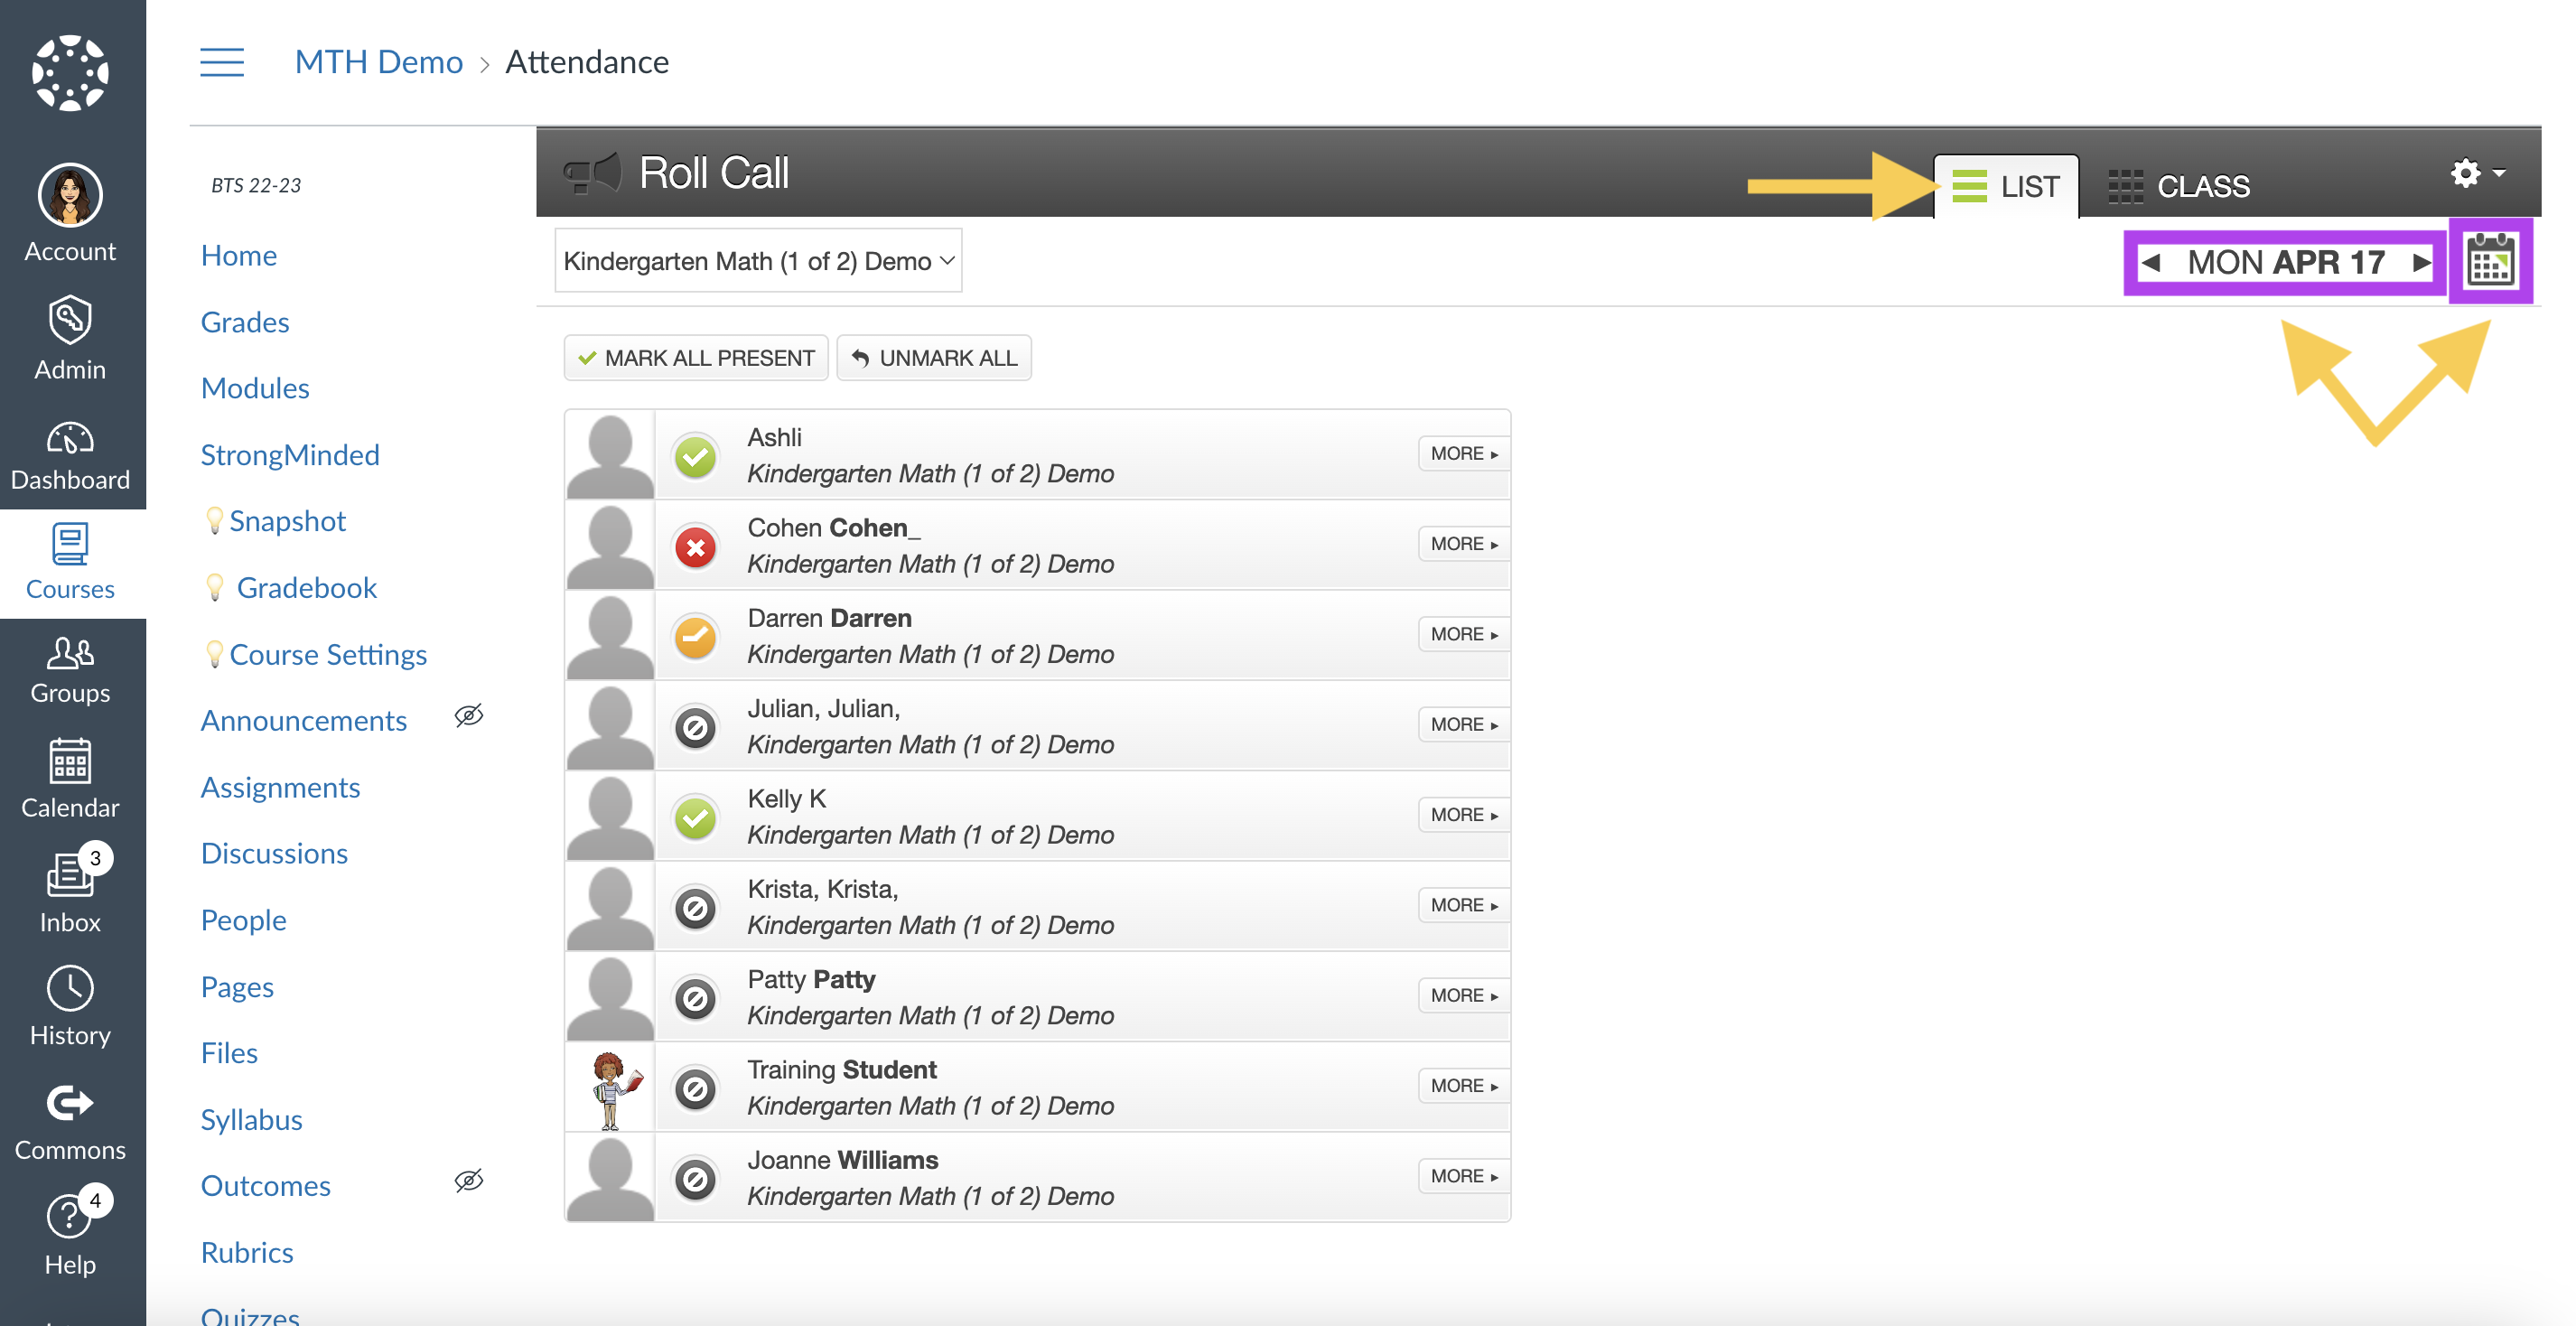The width and height of the screenshot is (2576, 1326).
Task: Switch to the LIST view tab
Action: [x=2006, y=186]
